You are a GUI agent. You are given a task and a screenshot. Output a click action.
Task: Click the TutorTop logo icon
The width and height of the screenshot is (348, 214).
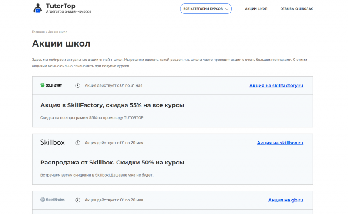38,8
